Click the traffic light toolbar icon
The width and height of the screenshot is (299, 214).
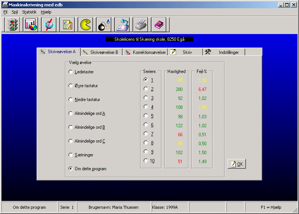click(x=12, y=25)
